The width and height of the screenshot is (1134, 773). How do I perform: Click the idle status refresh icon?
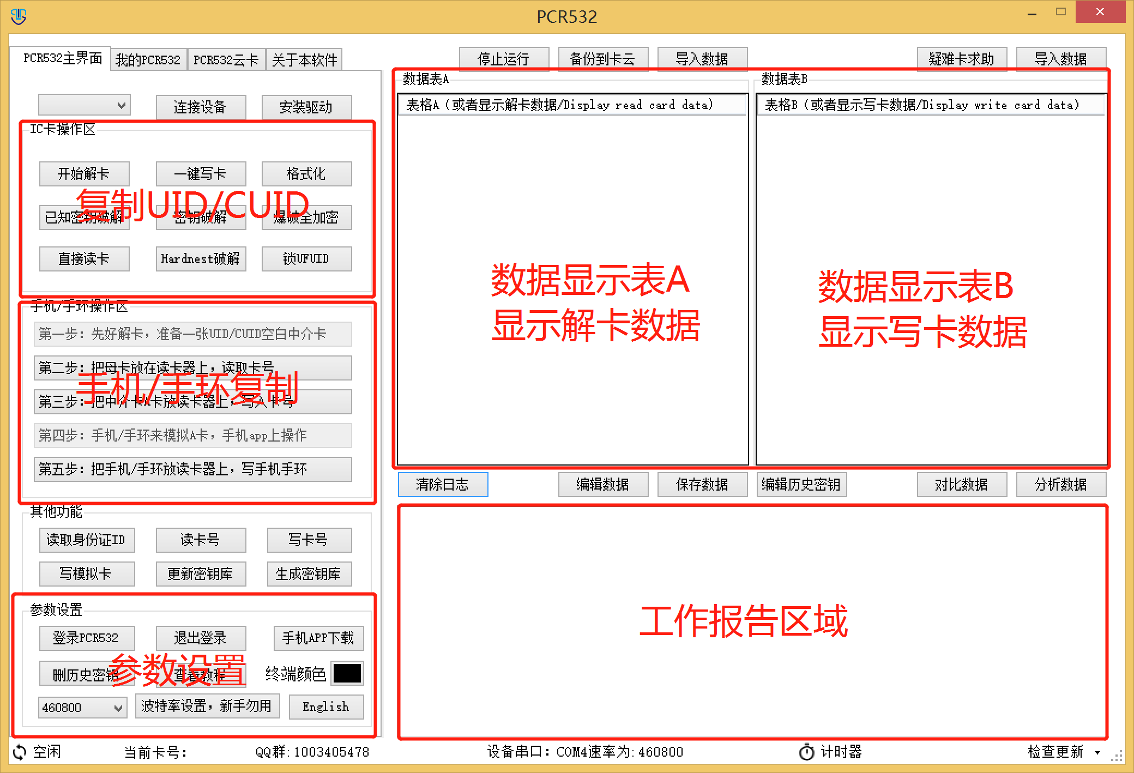click(x=20, y=752)
